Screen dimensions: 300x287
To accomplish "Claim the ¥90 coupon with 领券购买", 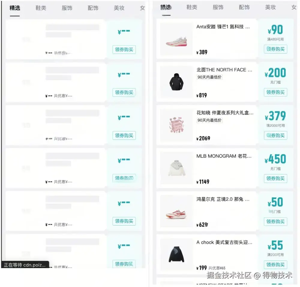I will click(275, 49).
